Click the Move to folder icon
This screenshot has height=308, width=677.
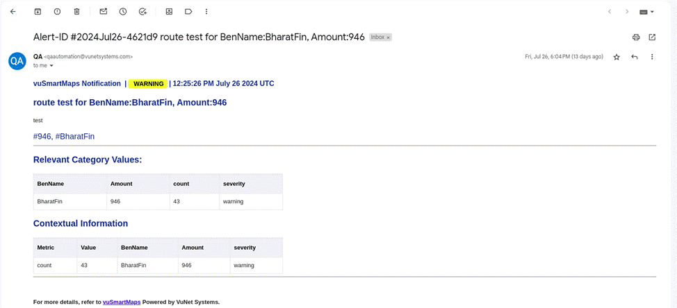coord(169,12)
